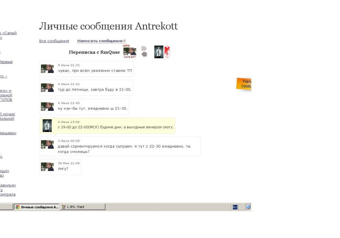Click the timestamp '5 Июня 21:32'

[69, 65]
